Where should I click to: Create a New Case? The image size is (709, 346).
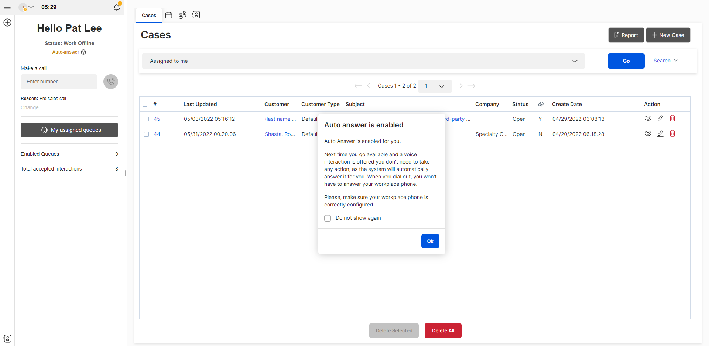point(668,35)
